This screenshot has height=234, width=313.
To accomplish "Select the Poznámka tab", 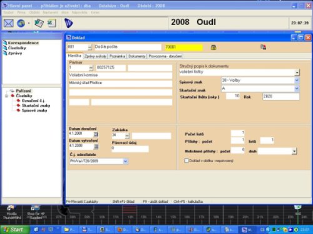I will point(117,56).
